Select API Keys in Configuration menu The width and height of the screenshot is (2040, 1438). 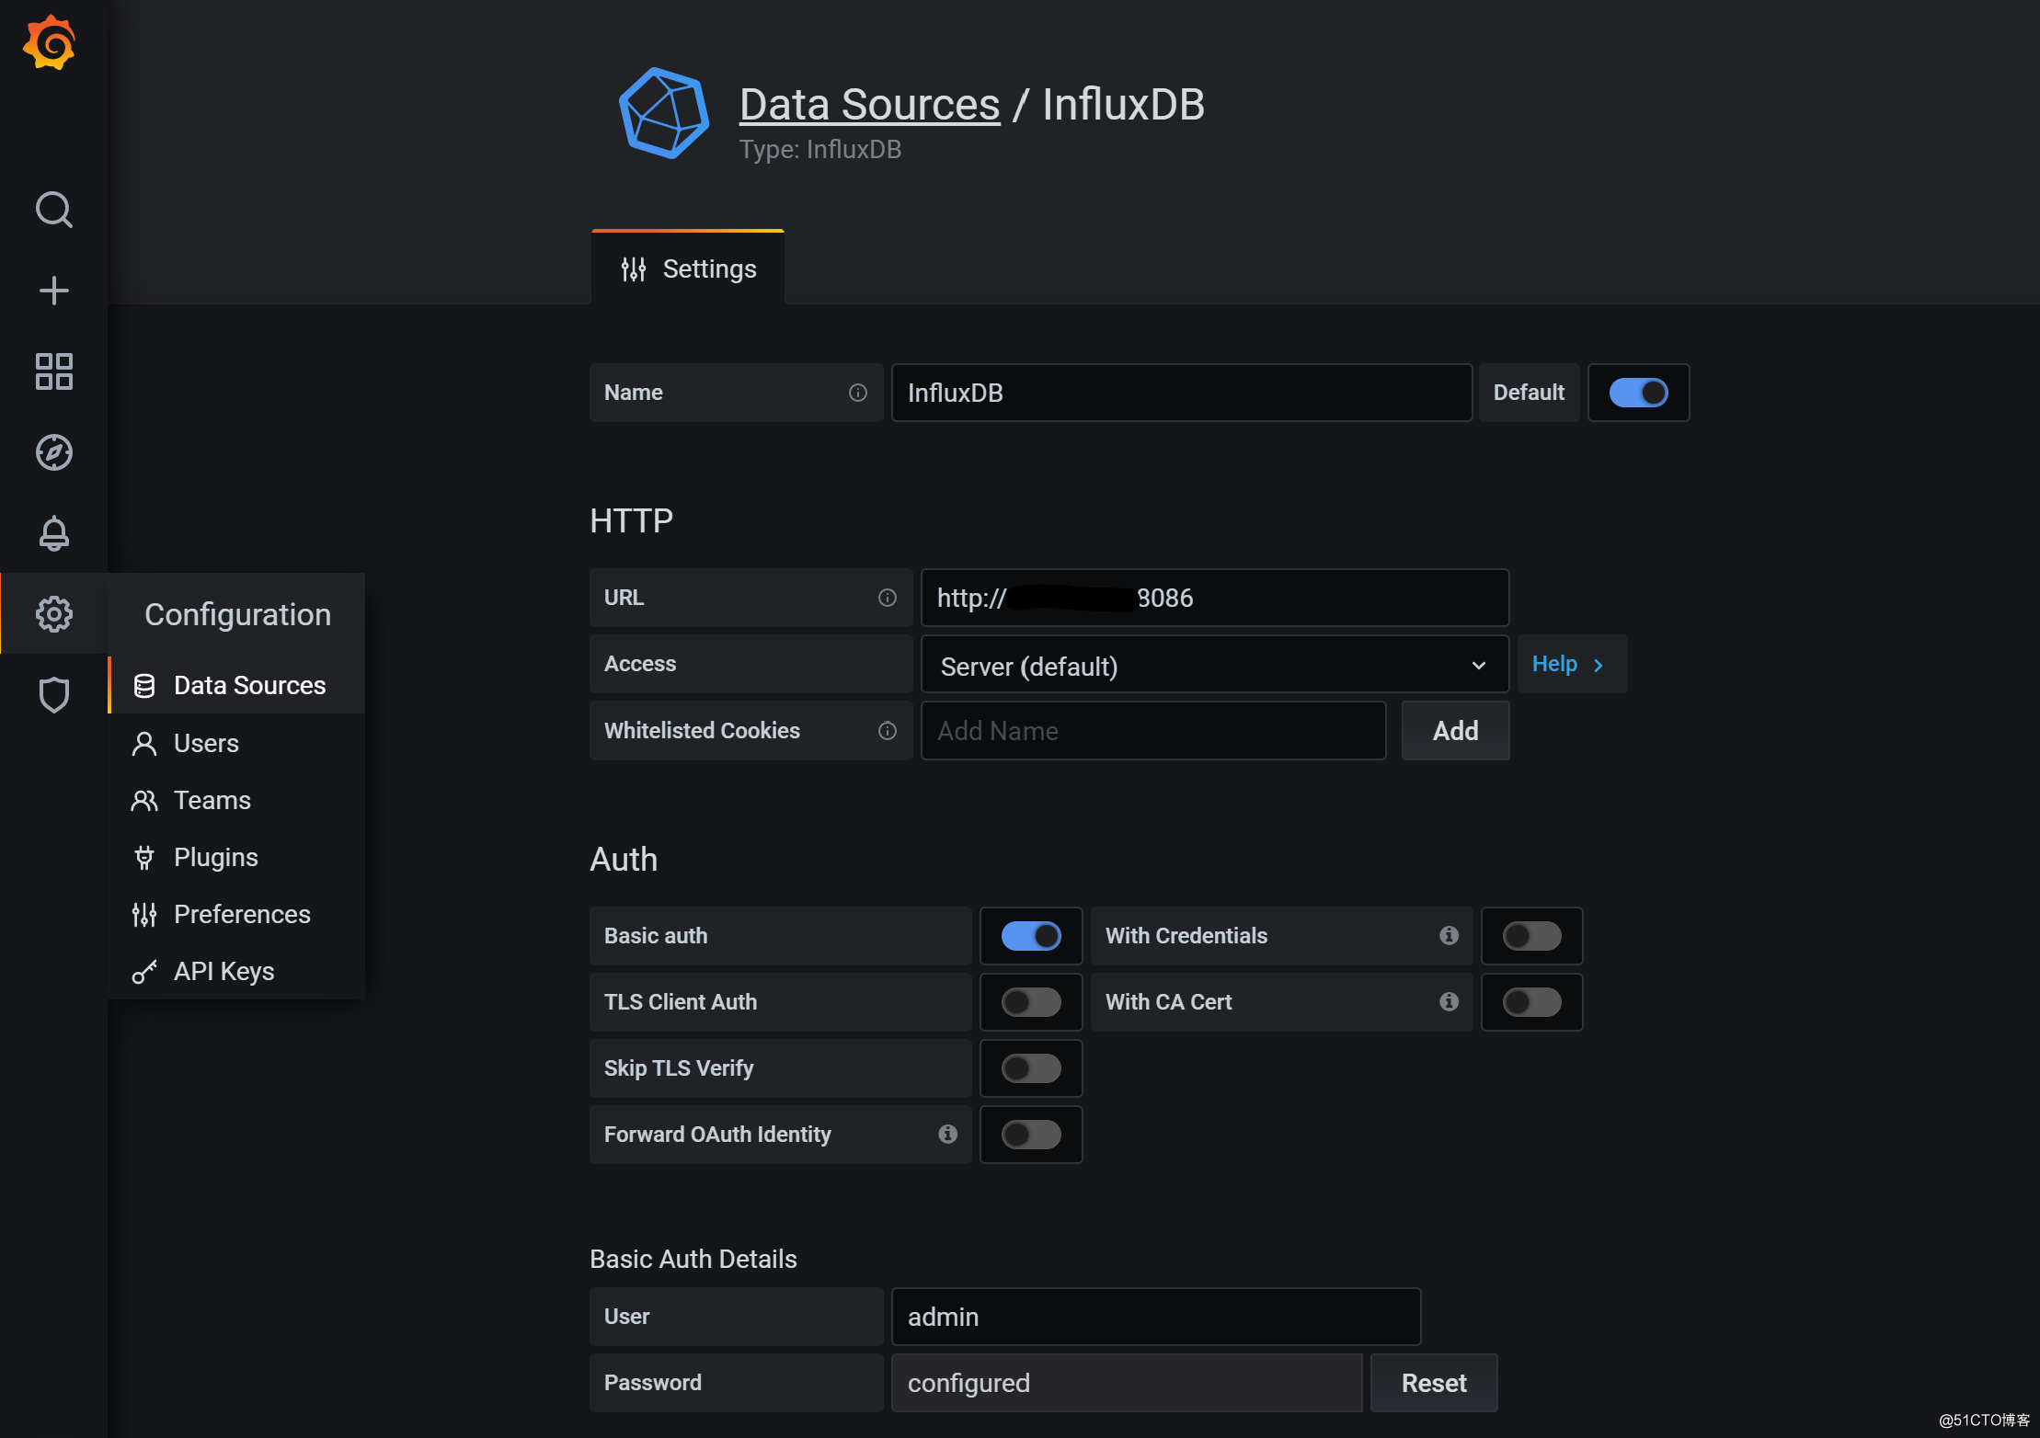tap(236, 971)
